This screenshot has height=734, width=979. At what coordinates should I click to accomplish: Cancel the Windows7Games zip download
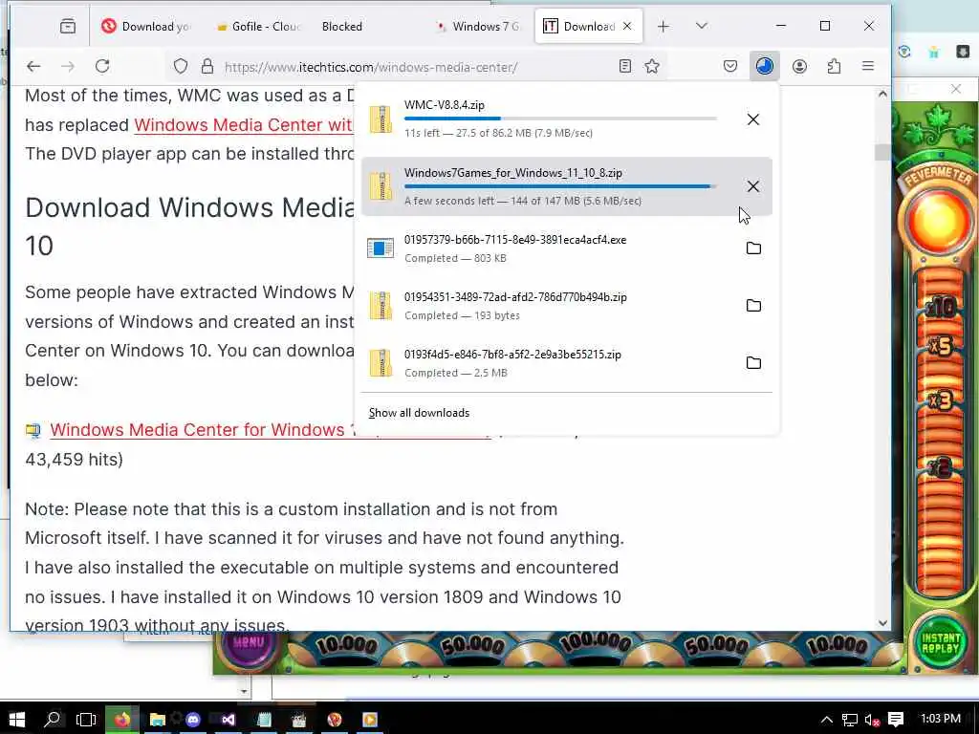[753, 186]
